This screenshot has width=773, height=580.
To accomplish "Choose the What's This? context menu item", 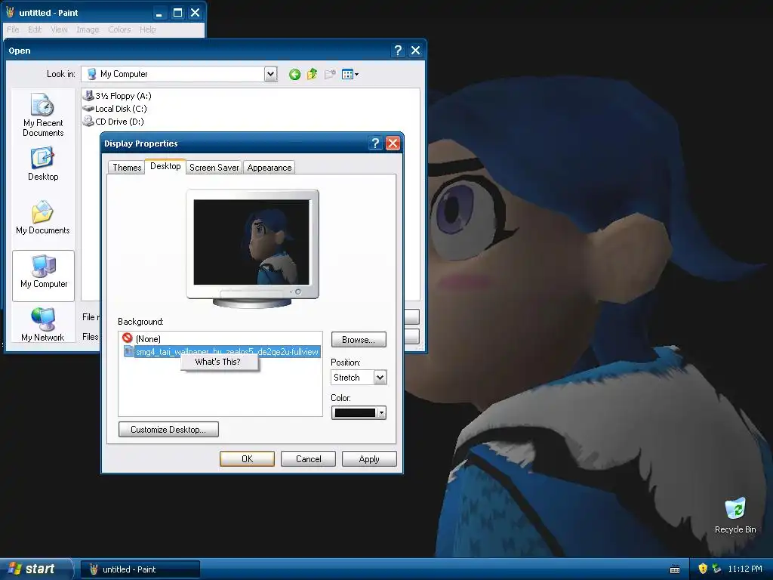I will tap(218, 362).
